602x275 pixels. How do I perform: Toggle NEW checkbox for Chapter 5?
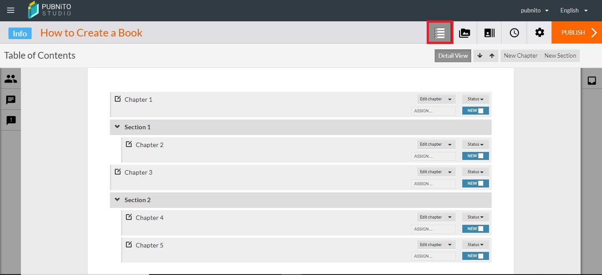pos(481,256)
